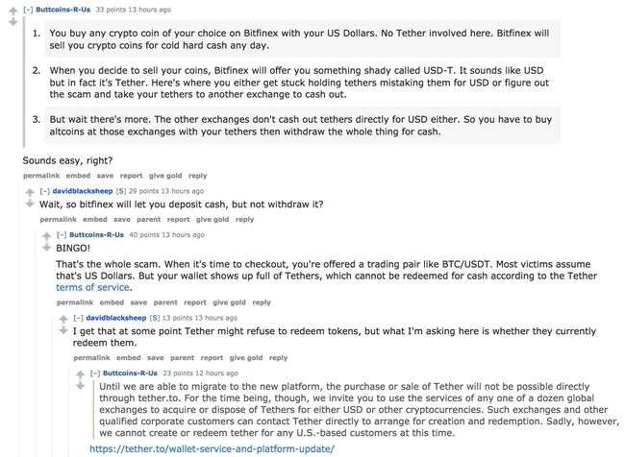Downvote the 23-point Buttcoins-R-Us comment
This screenshot has width=625, height=457.
click(x=80, y=384)
